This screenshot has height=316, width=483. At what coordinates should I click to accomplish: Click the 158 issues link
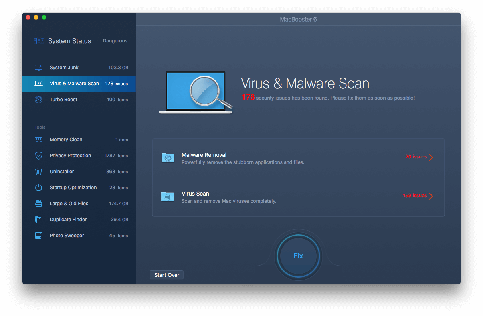[415, 196]
